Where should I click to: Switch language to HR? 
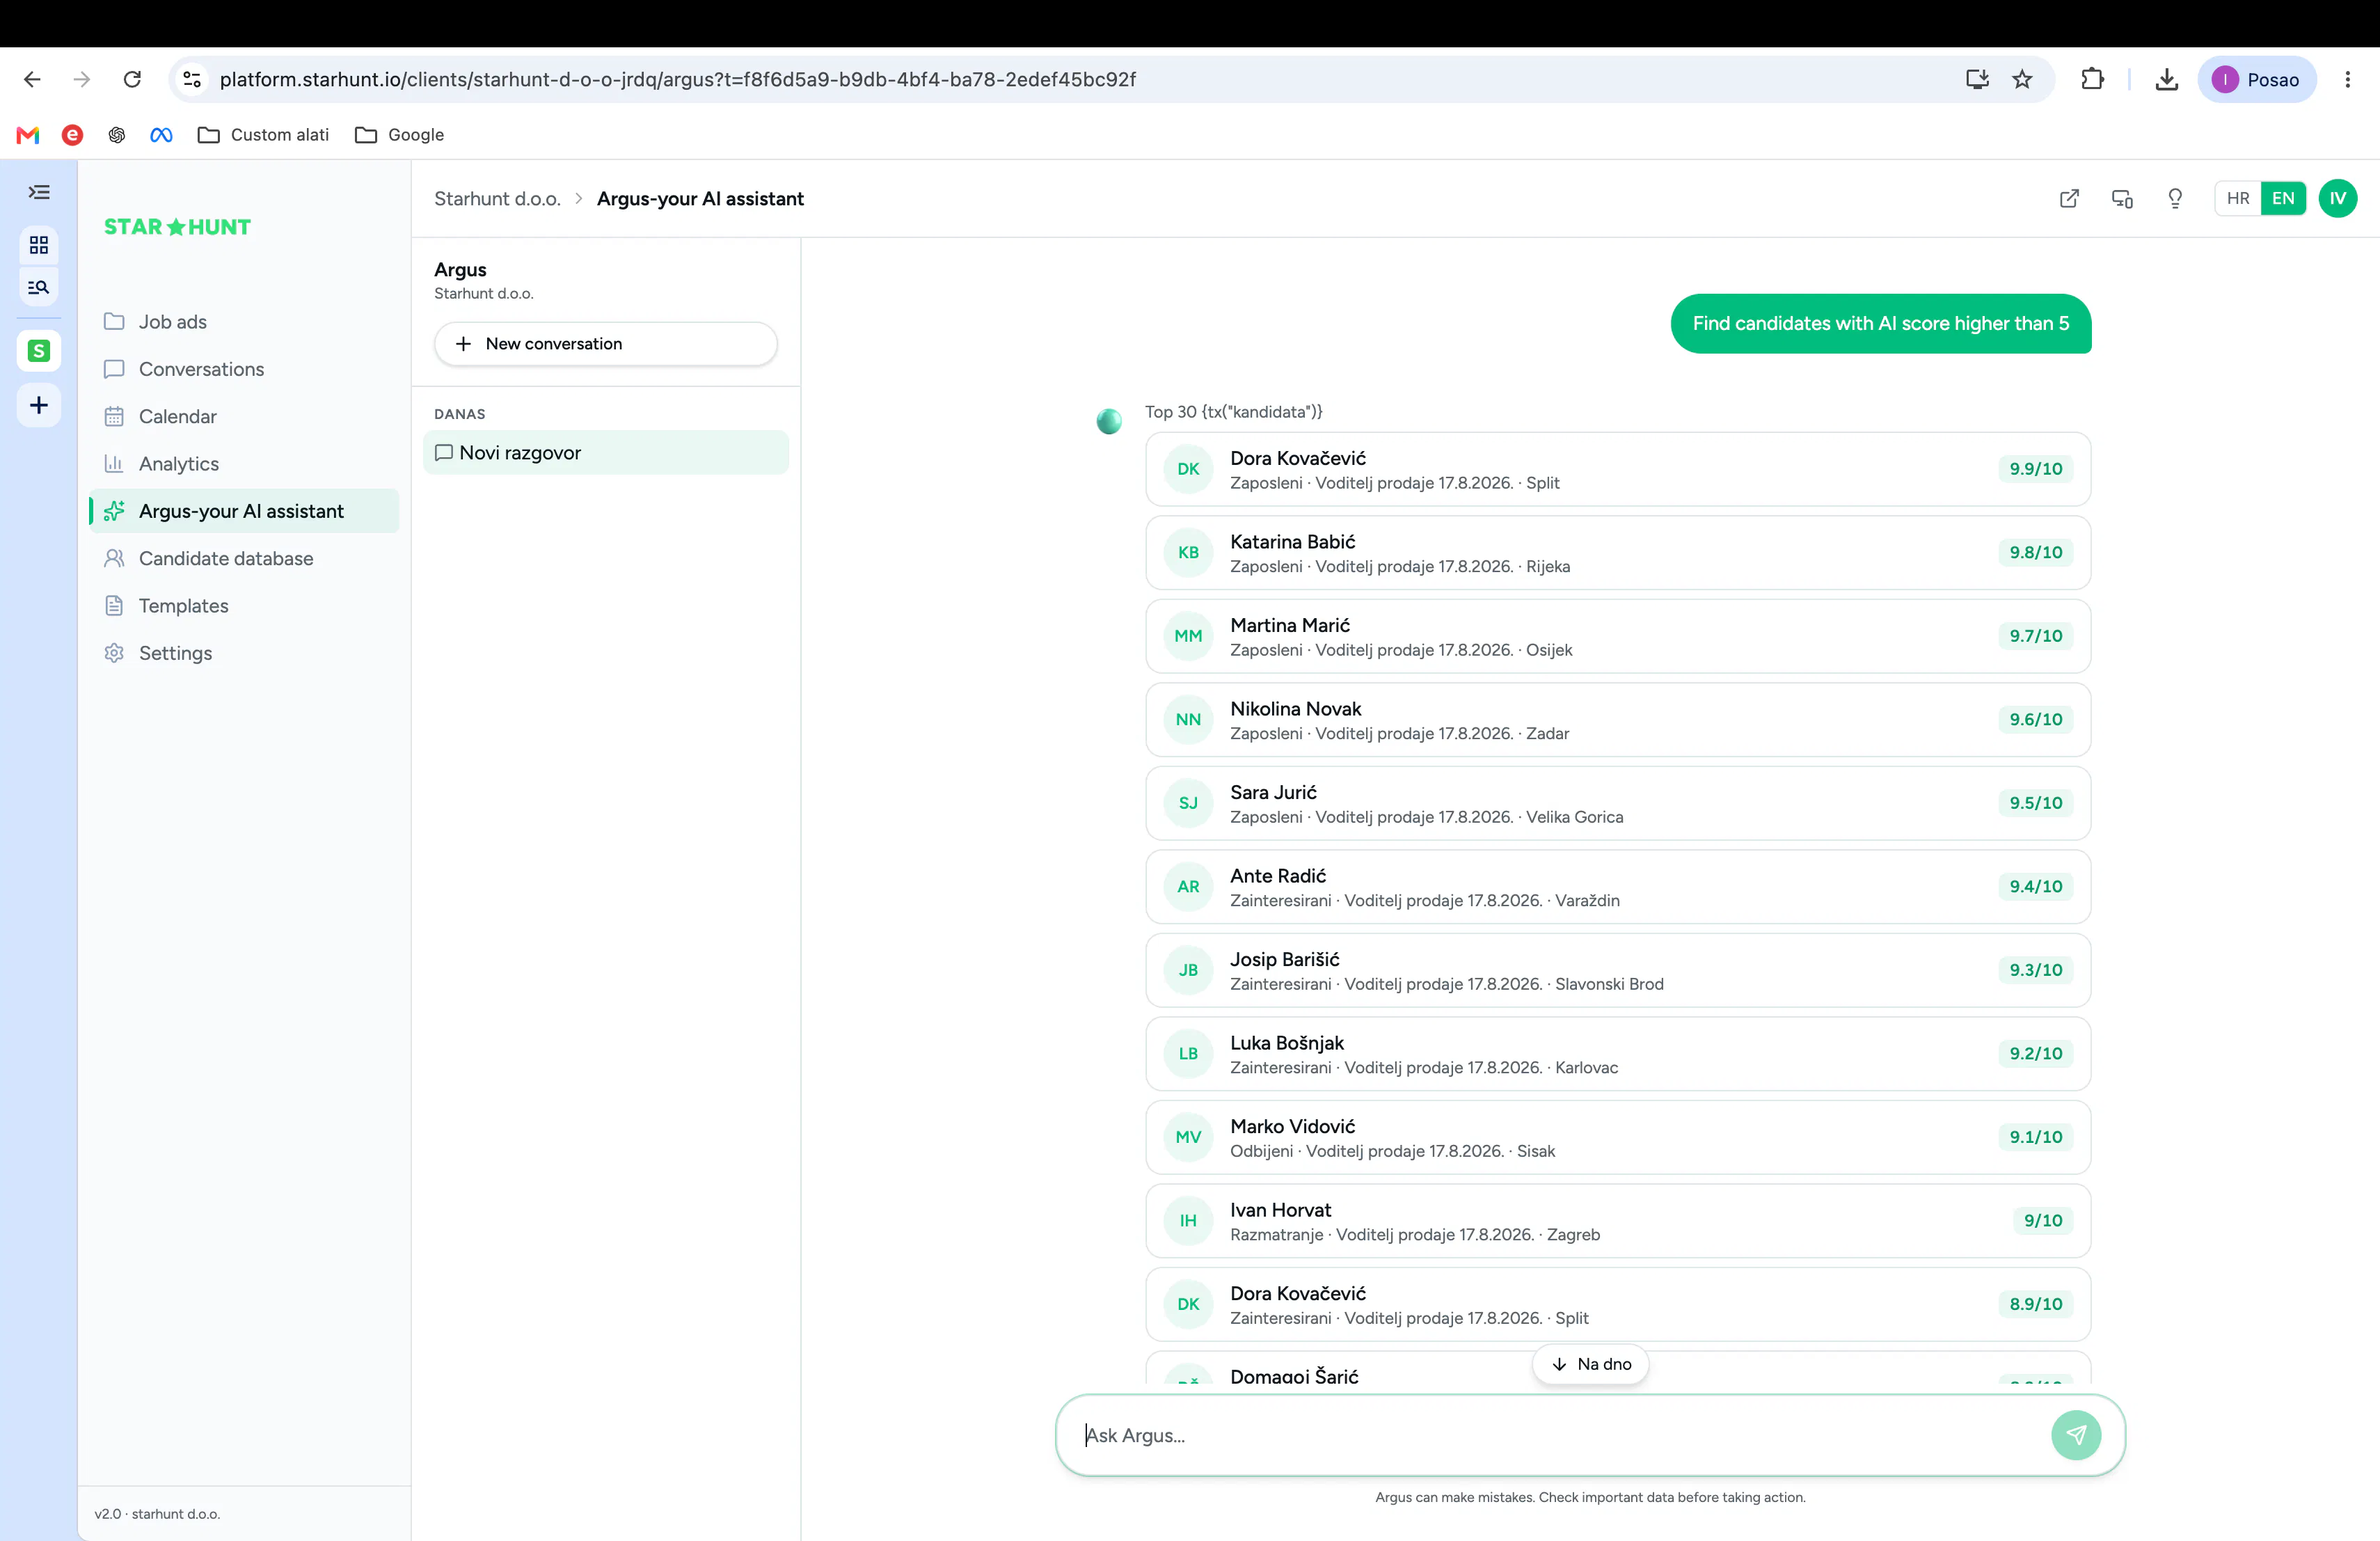[x=2237, y=198]
